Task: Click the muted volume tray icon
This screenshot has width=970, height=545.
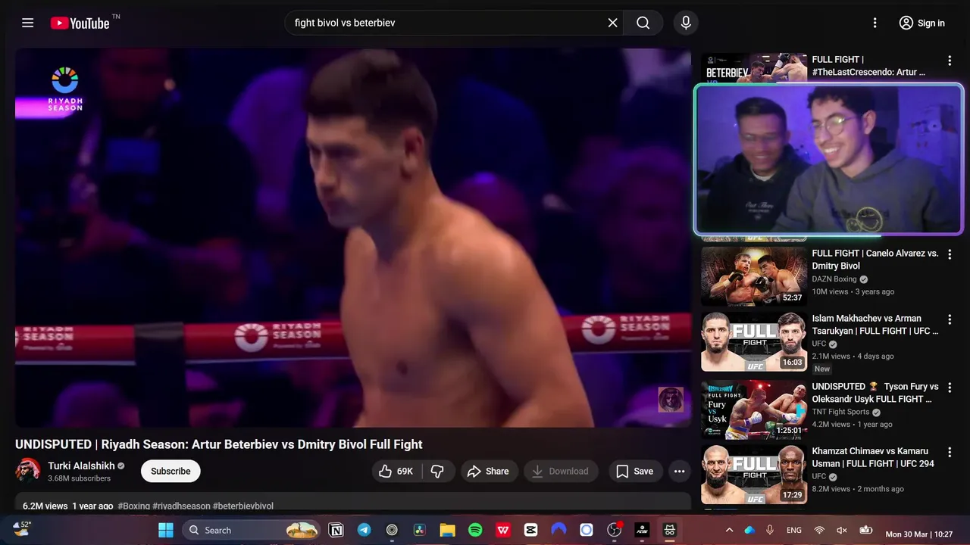Action: [x=841, y=530]
